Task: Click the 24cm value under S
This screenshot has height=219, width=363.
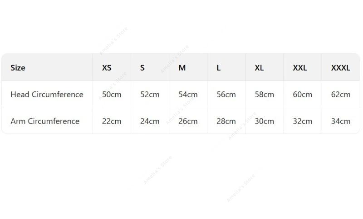Action: (150, 121)
